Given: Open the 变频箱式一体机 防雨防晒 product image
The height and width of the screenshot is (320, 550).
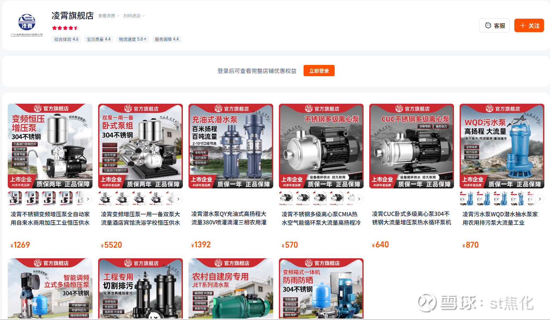Looking at the screenshot, I should (321, 288).
